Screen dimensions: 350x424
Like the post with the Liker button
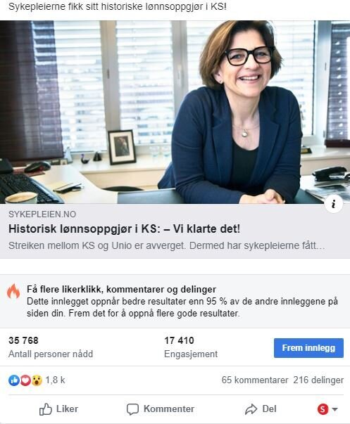58,409
